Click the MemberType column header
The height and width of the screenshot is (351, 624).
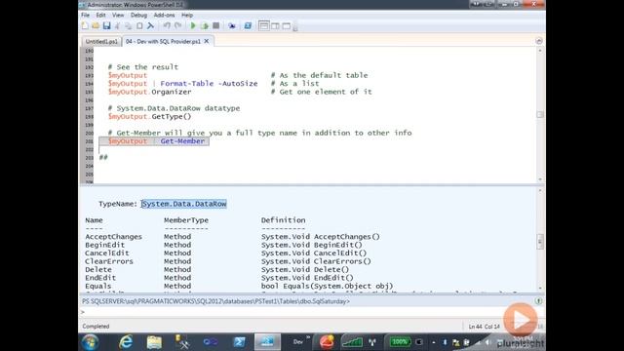186,220
